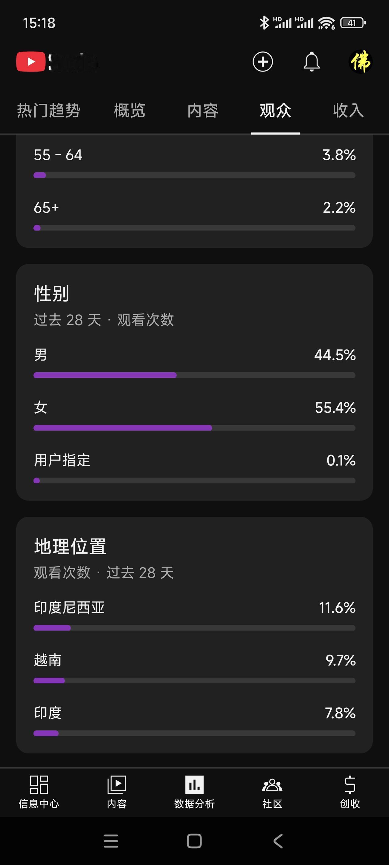Select the top 内容 tab

203,110
